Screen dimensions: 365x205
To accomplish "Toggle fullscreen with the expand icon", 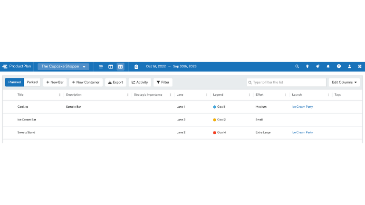I will (x=360, y=66).
